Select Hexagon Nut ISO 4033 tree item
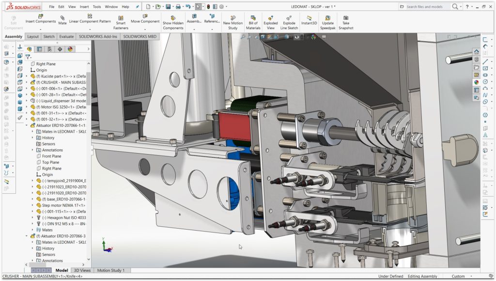 pos(61,218)
